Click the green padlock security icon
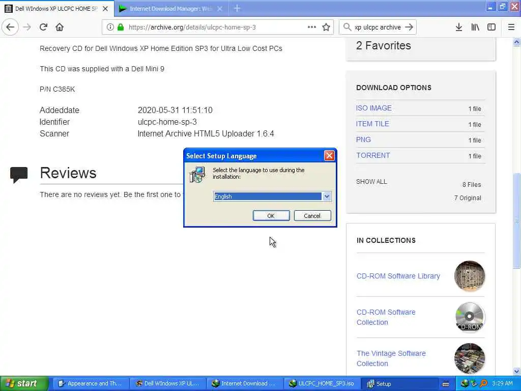The width and height of the screenshot is (521, 391). pos(121,27)
